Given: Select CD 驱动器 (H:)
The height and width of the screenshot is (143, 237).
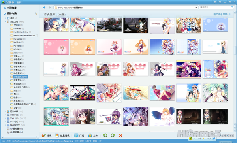Looking at the screenshot, I should (x=15, y=132).
